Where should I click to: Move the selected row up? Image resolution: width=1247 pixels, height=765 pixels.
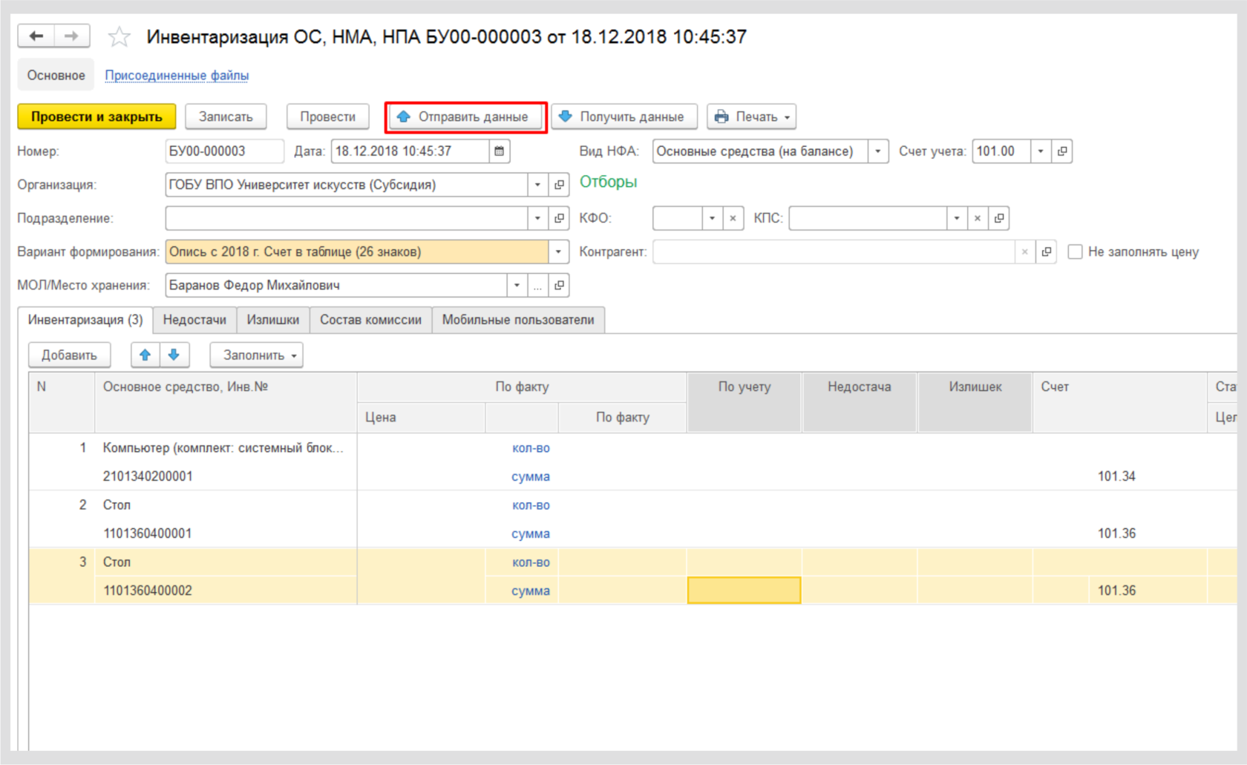click(145, 355)
